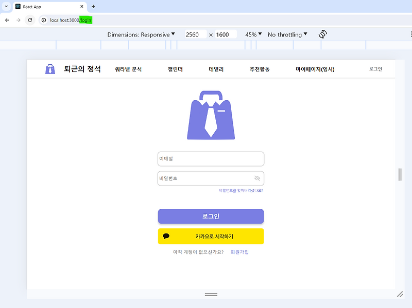Click the site information icon in the address bar
This screenshot has width=412, height=308.
(44, 20)
